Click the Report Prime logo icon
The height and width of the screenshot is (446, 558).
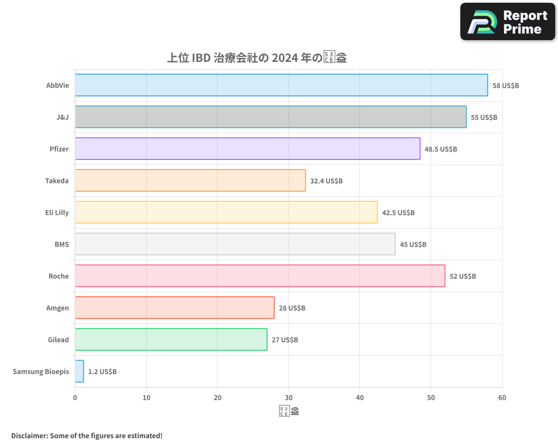pos(479,21)
